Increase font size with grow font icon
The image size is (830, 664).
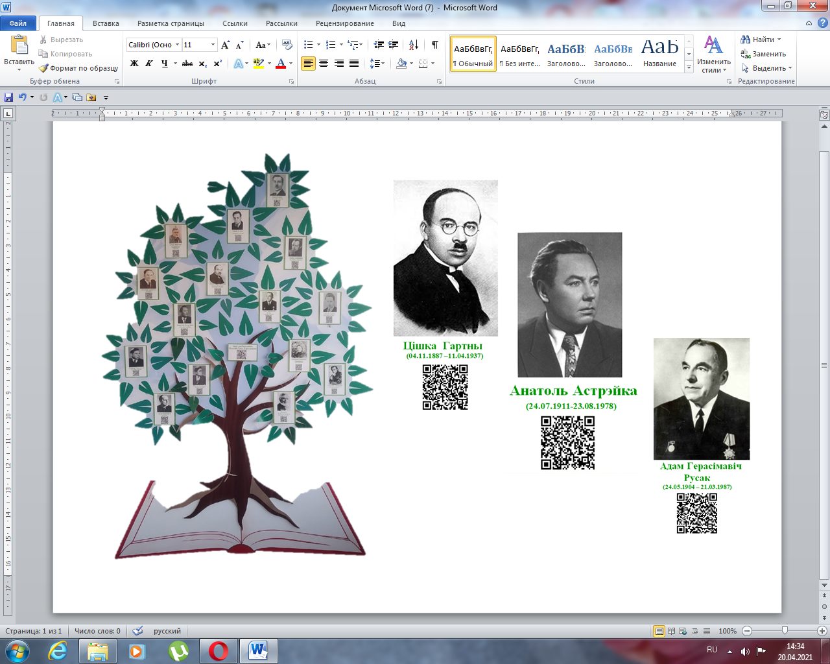[226, 45]
